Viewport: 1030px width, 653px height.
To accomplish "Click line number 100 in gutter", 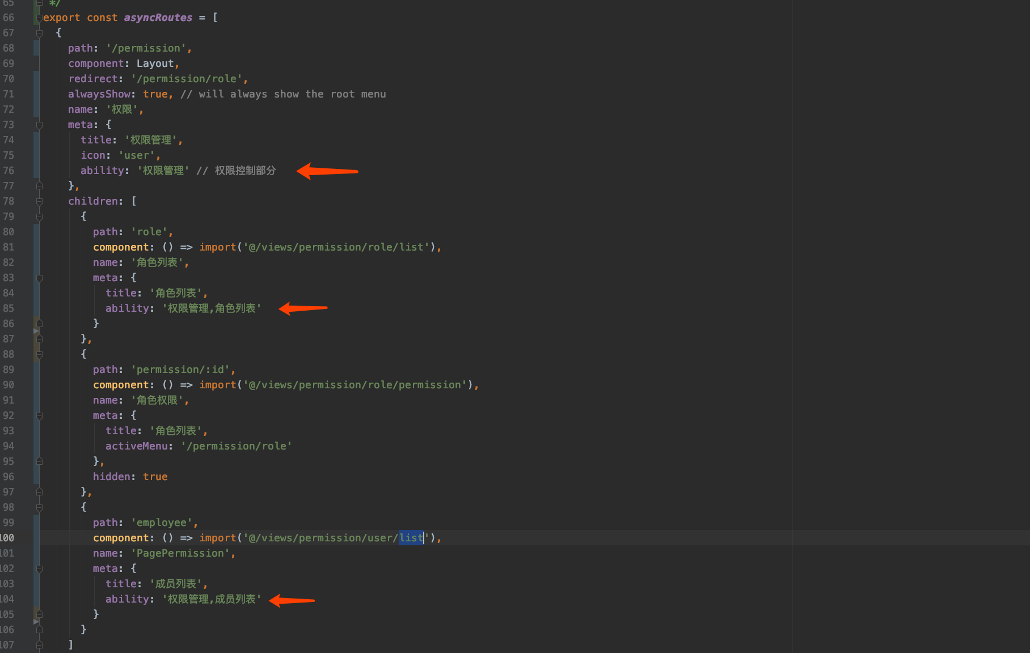I will [x=7, y=538].
